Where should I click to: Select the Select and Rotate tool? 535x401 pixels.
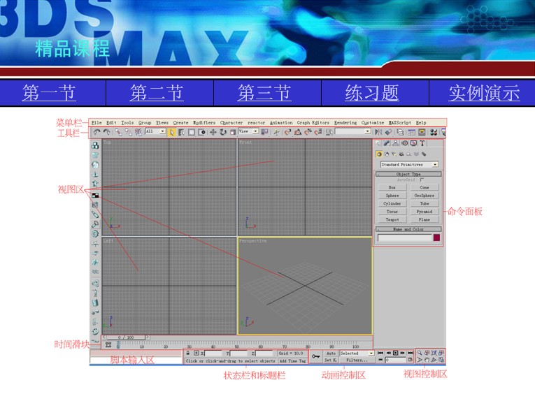pyautogui.click(x=223, y=132)
